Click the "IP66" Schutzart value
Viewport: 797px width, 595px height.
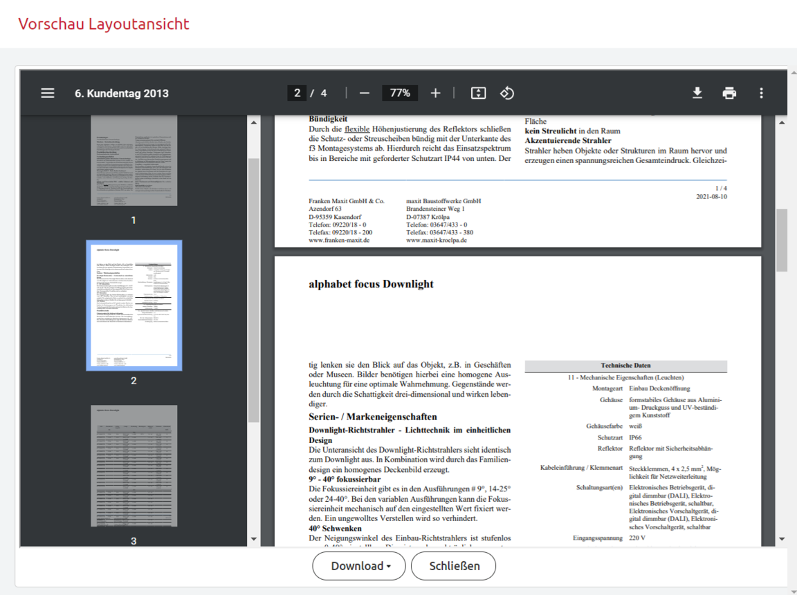click(x=635, y=437)
